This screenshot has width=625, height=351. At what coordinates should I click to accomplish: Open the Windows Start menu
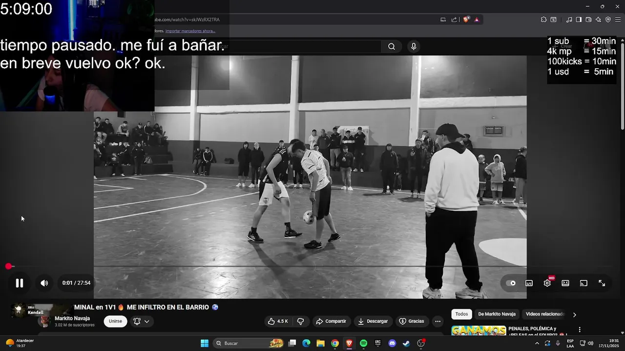pyautogui.click(x=205, y=343)
